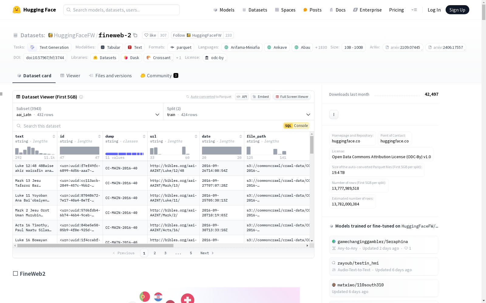
Task: Open the SQL Console
Action: pos(296,126)
